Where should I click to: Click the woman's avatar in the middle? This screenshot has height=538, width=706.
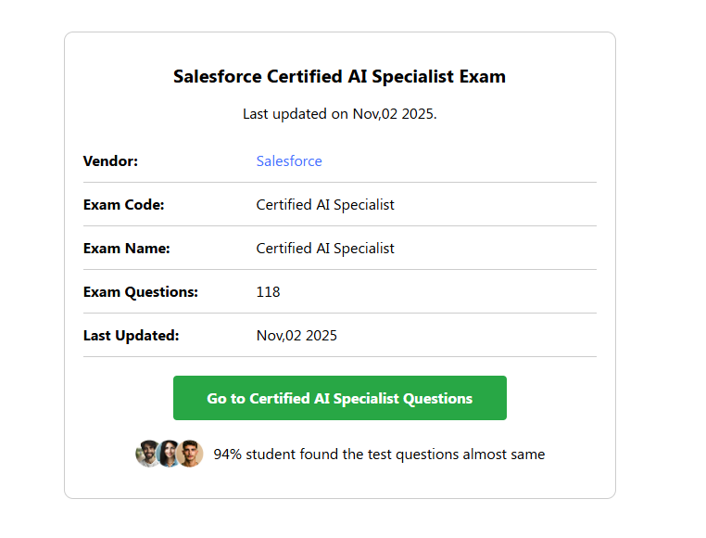169,454
